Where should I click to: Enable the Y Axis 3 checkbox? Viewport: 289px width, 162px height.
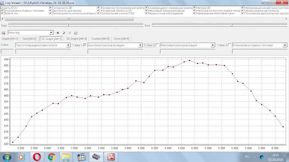pos(230,45)
